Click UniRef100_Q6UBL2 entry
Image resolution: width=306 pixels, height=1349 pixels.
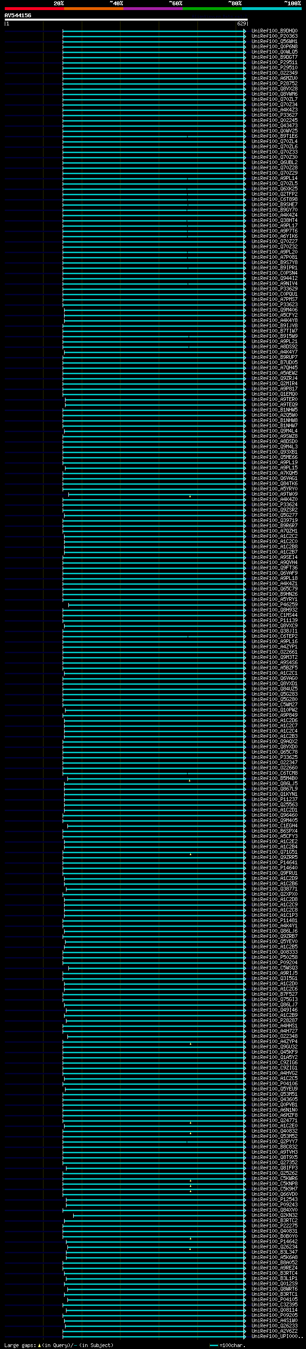coord(274,162)
